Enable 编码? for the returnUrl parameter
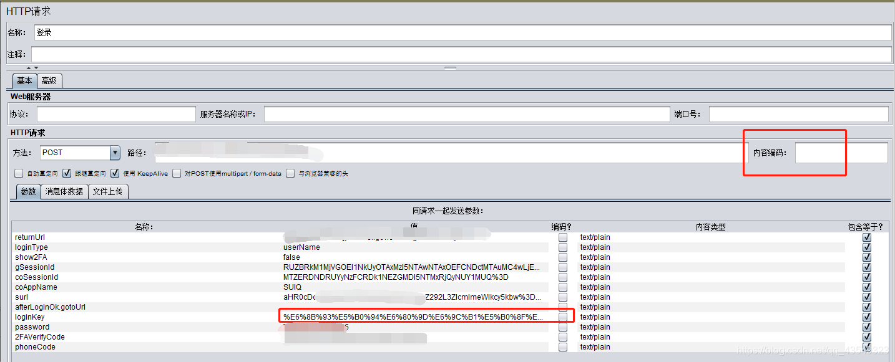The image size is (895, 362). tap(562, 237)
